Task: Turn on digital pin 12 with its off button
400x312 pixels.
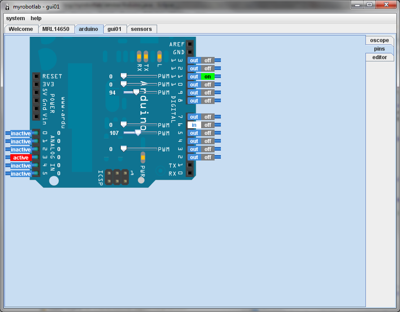Action: 208,69
